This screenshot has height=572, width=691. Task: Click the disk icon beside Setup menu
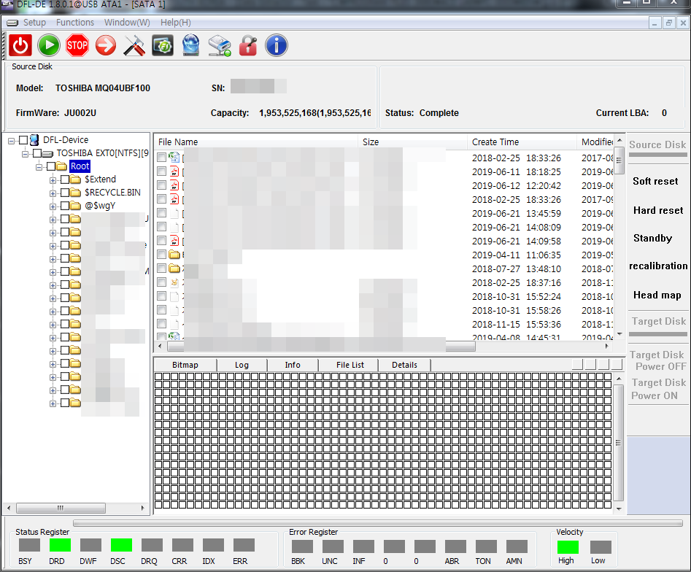point(12,23)
